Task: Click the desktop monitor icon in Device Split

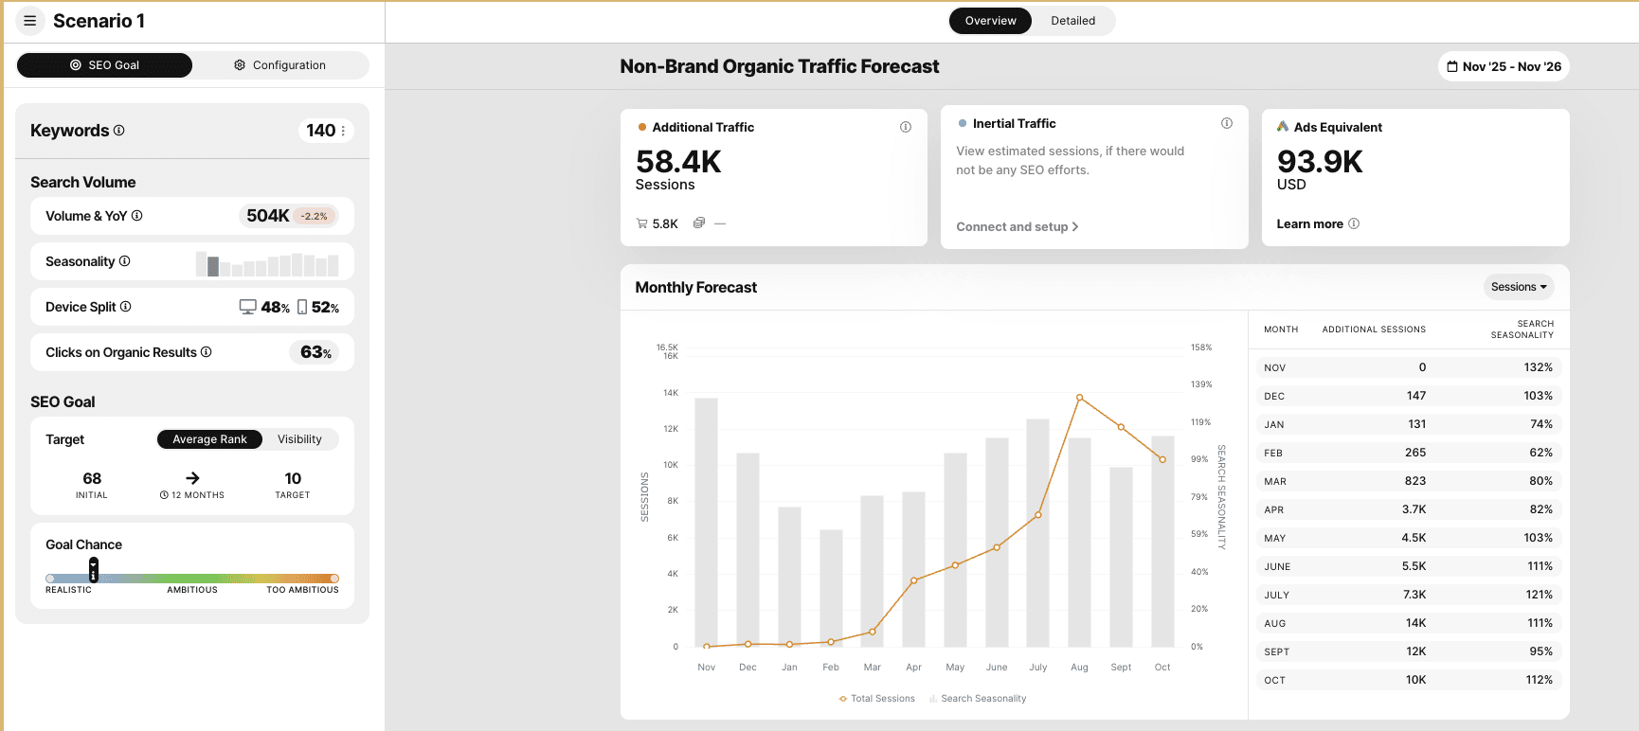Action: pyautogui.click(x=247, y=307)
